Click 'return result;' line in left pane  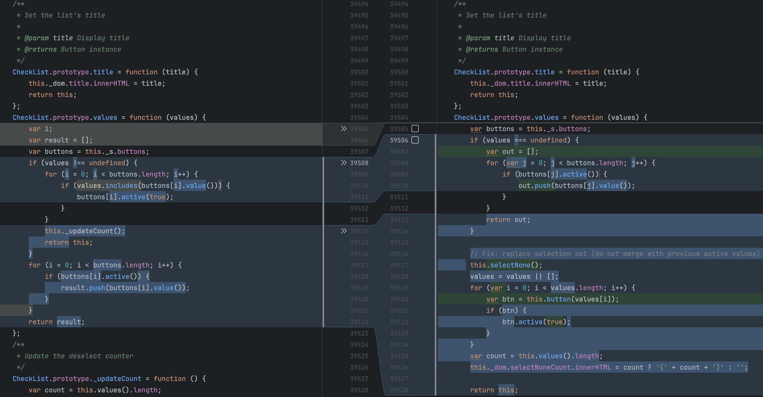[56, 322]
